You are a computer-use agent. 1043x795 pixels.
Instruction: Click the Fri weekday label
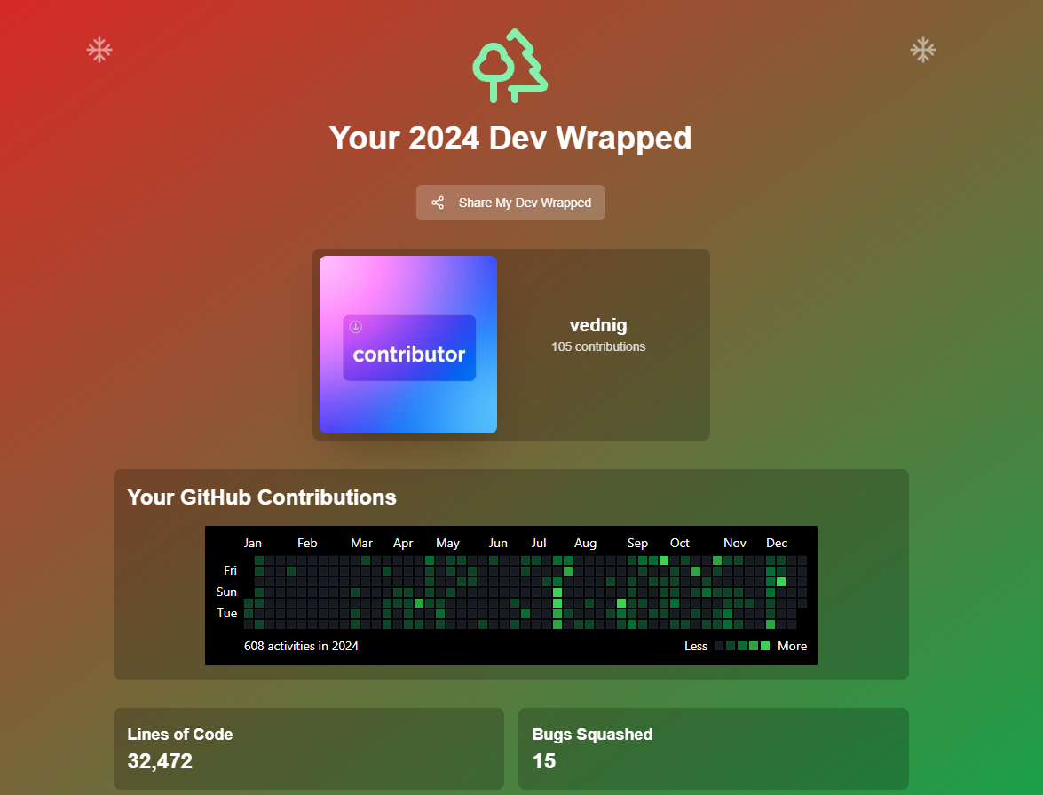[x=230, y=570]
